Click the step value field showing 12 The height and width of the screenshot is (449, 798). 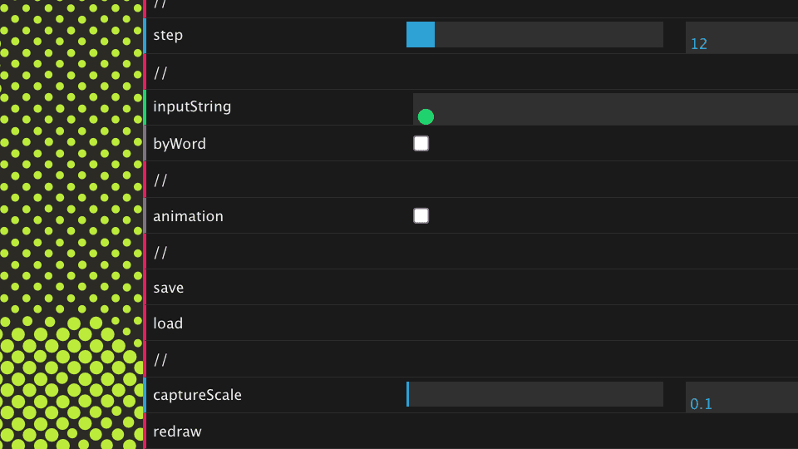[x=740, y=38]
